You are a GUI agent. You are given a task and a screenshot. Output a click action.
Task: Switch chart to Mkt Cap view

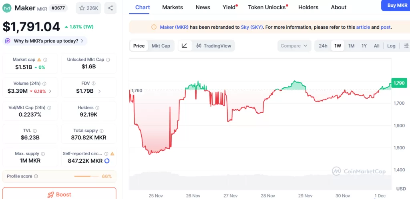pyautogui.click(x=161, y=46)
